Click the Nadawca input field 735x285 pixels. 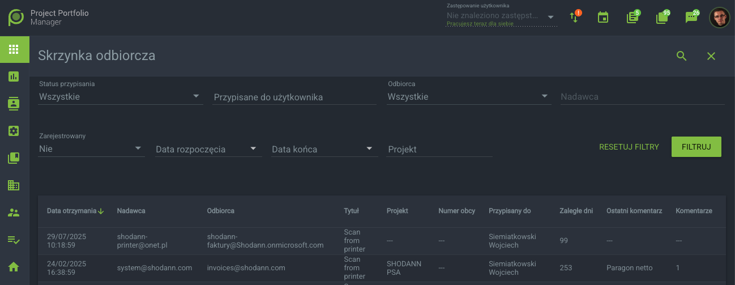(x=642, y=97)
